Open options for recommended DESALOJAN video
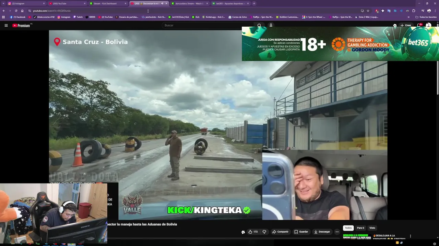The image size is (439, 246). 410,236
